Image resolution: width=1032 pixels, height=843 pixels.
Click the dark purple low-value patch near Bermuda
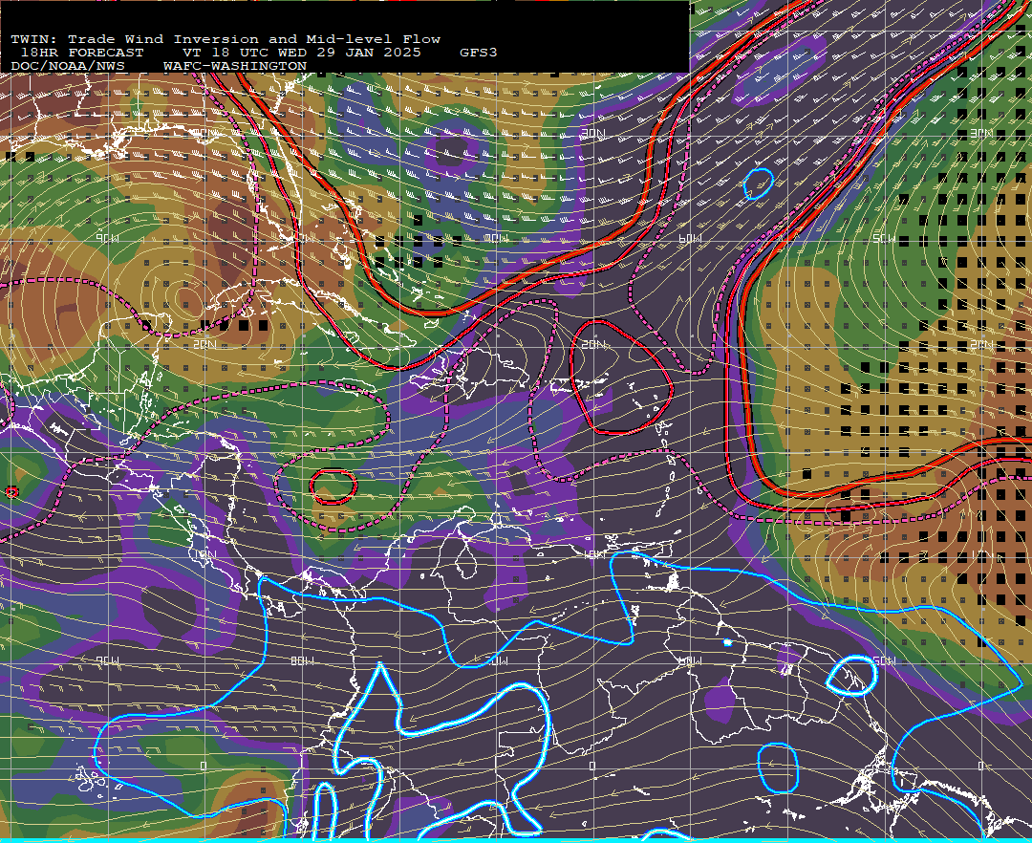point(451,152)
